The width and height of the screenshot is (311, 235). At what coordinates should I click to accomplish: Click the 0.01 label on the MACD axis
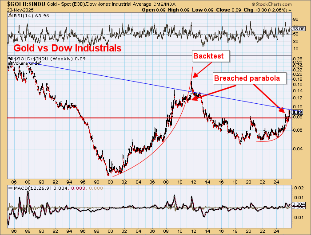pos(299,198)
